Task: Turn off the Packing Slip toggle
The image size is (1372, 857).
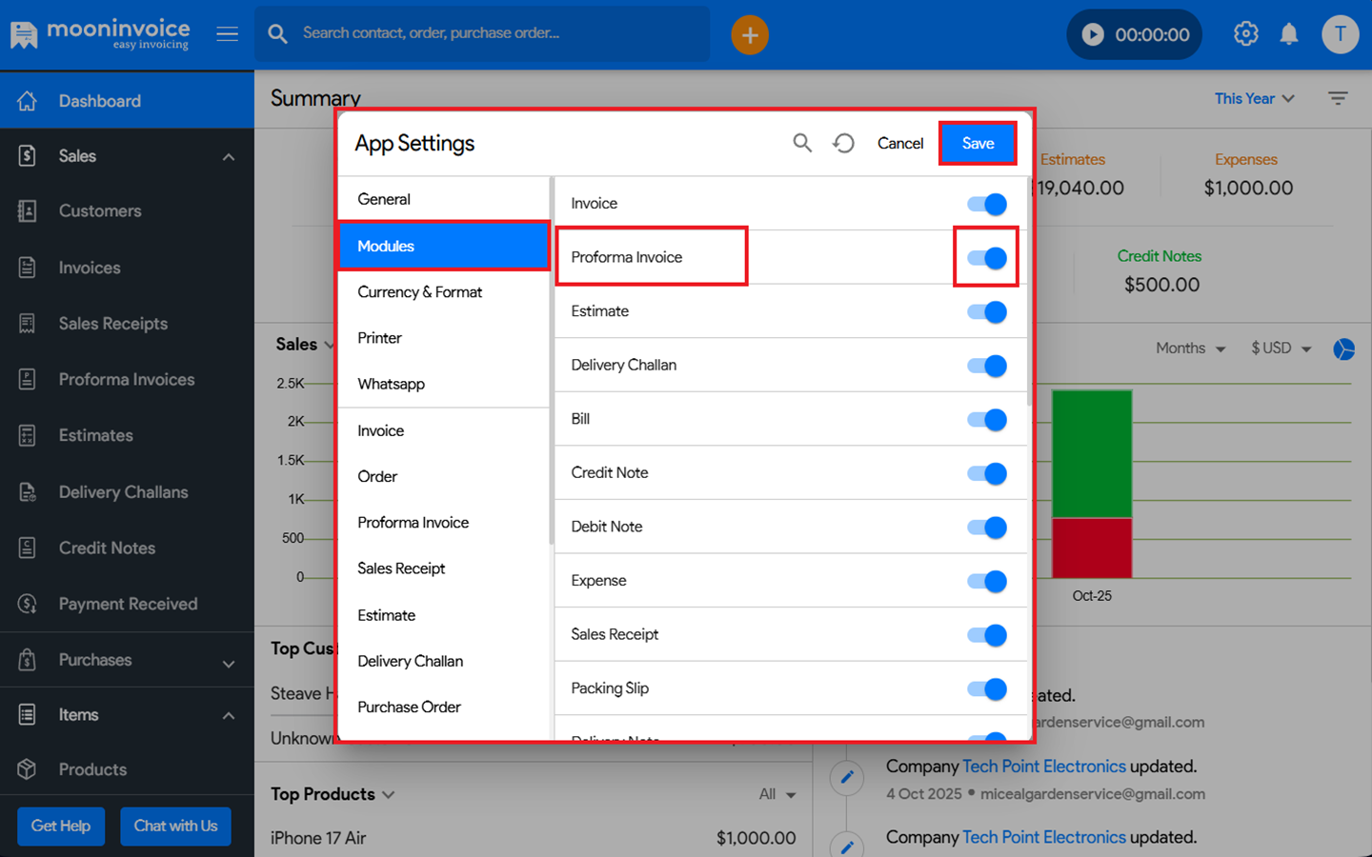Action: pos(988,689)
